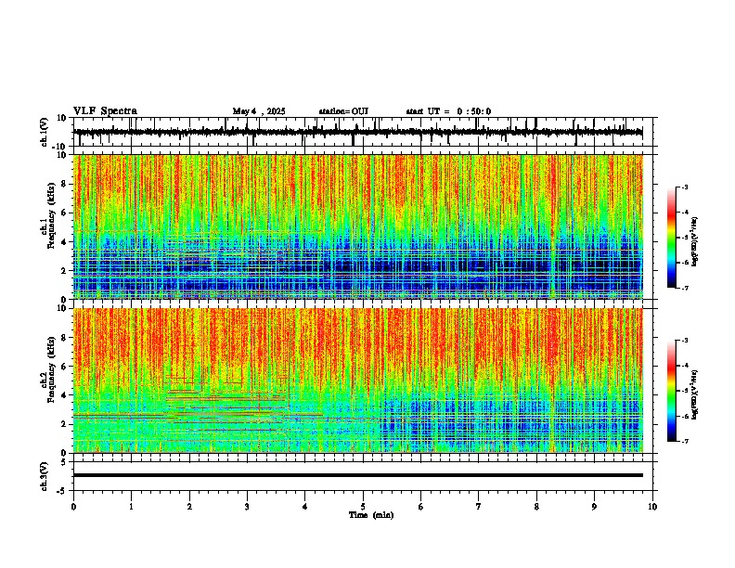Click the "8" kHz tick on ch.2 spectrogram
735x568 pixels.
(64, 338)
